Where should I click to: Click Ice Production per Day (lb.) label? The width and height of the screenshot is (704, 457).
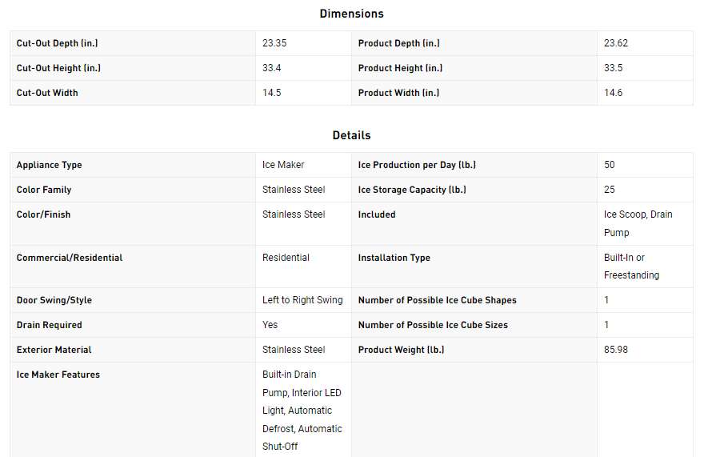click(x=417, y=165)
